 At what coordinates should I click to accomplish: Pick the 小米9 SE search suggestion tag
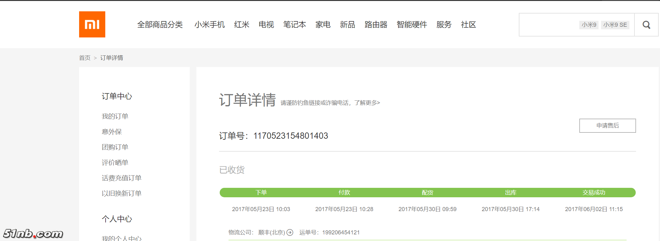coord(615,25)
